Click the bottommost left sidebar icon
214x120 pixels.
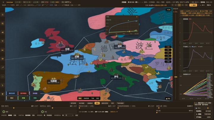tap(3, 94)
